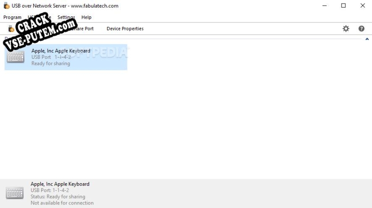Viewport: 372px width, 208px height.
Task: Open the USB Device menu
Action: click(x=39, y=17)
